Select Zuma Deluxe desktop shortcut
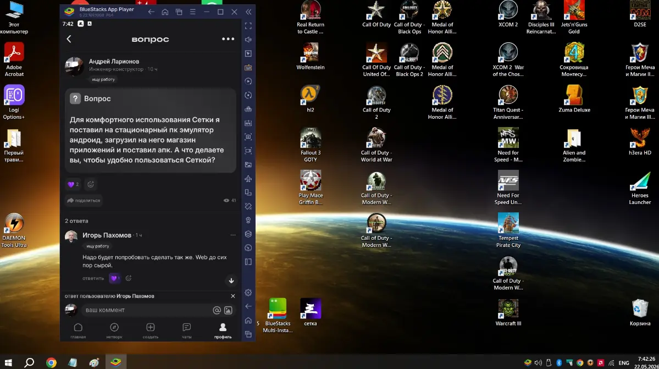The width and height of the screenshot is (659, 369). [x=574, y=99]
